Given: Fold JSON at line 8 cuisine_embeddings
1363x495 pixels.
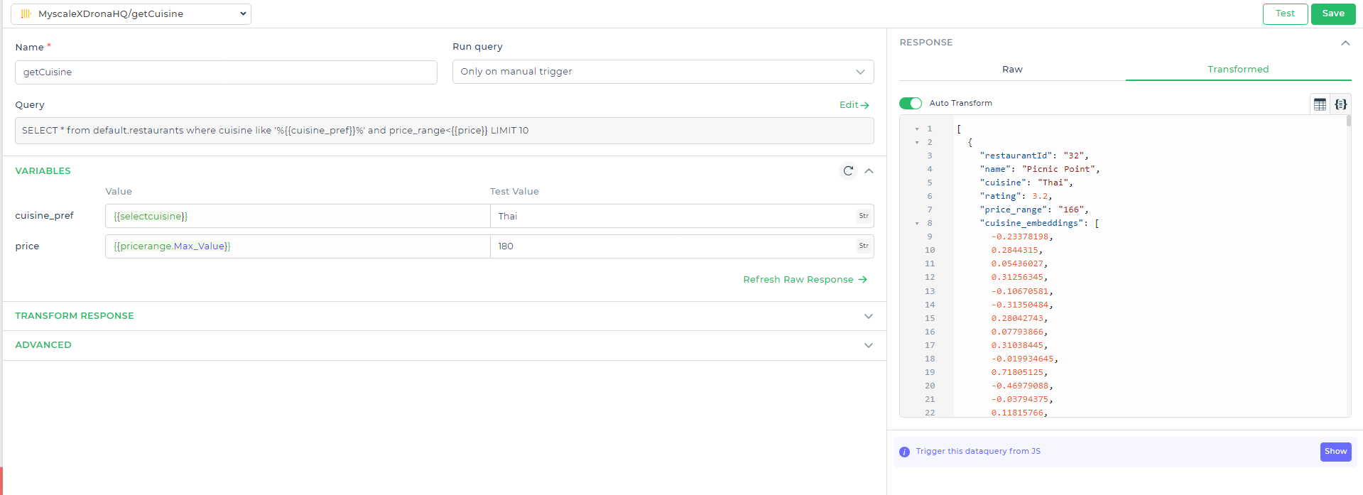Looking at the screenshot, I should click(917, 224).
